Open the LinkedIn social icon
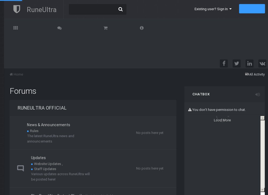 pos(250,63)
